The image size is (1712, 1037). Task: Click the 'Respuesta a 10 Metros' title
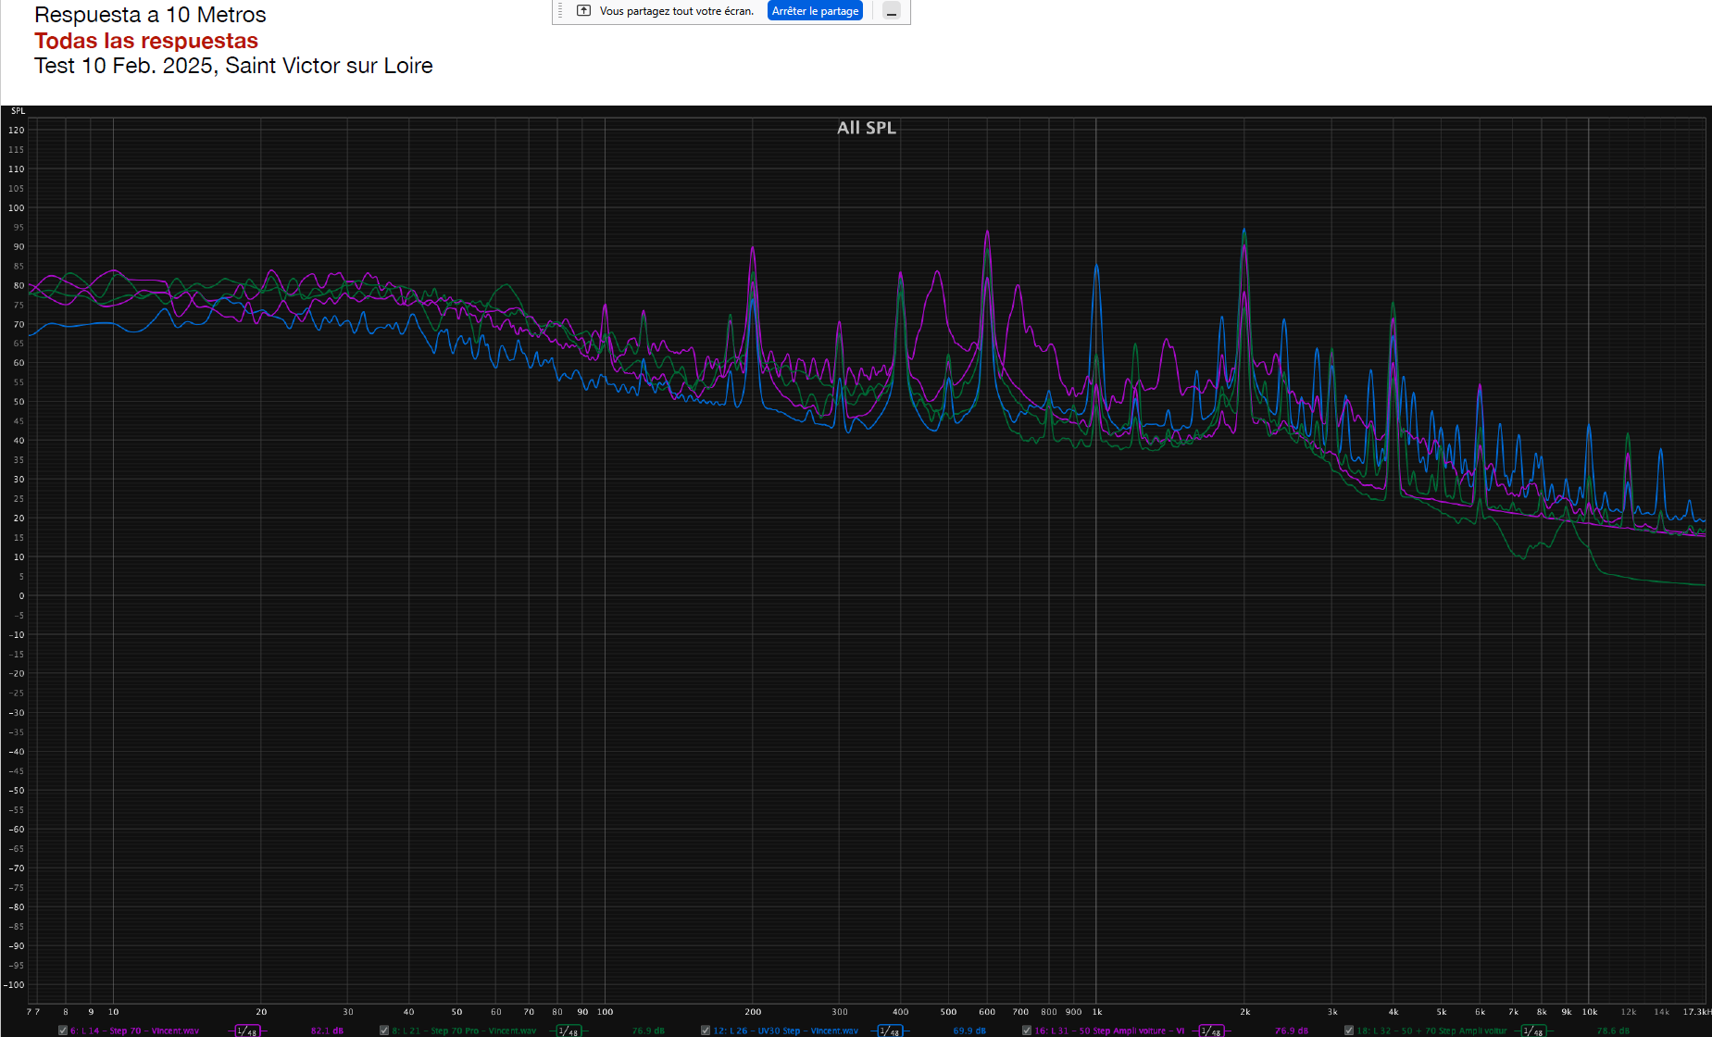pos(150,15)
